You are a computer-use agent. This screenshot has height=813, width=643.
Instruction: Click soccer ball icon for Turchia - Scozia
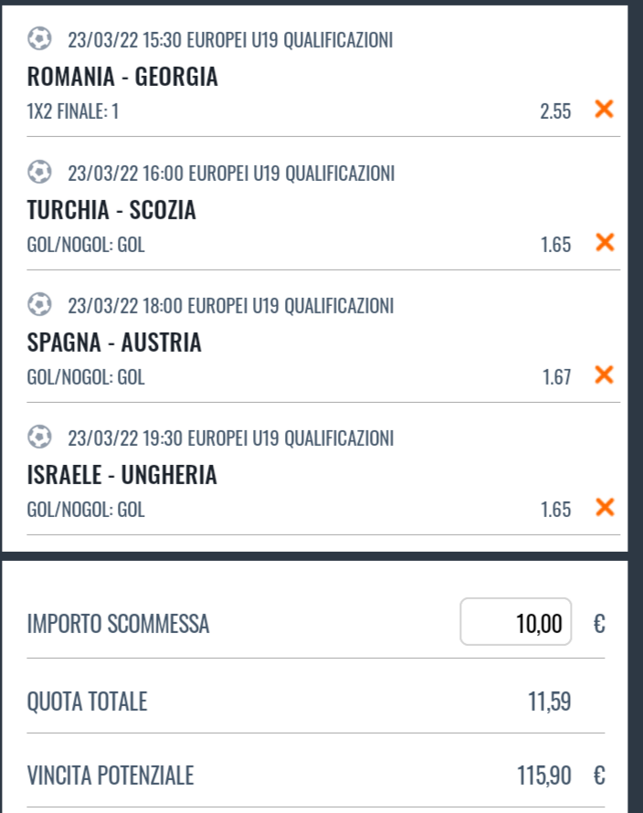39,172
